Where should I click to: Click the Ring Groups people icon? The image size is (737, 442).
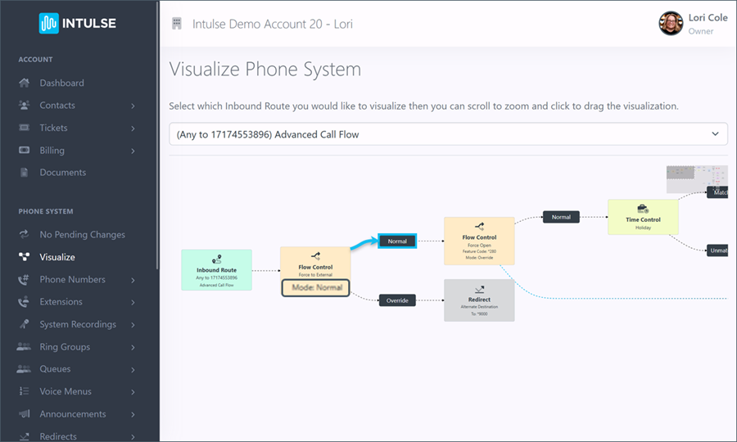[x=24, y=347]
